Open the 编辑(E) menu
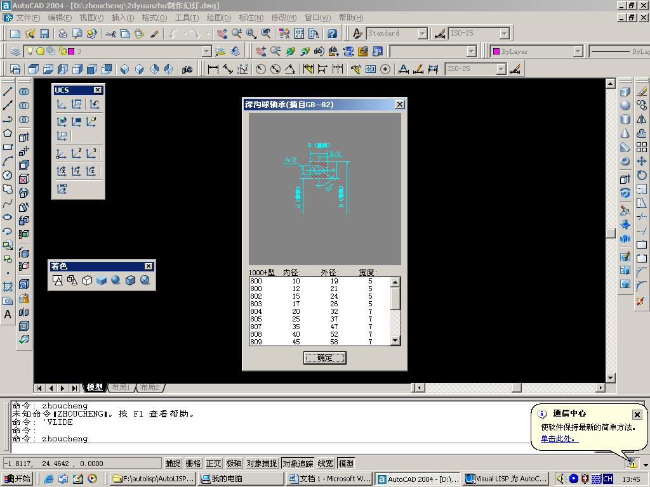This screenshot has width=650, height=487. 60,18
